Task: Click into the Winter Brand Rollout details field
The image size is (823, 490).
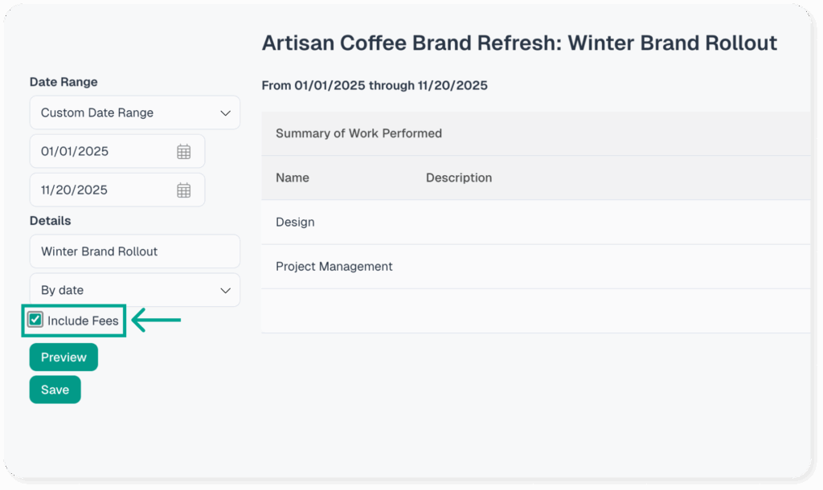Action: pos(134,251)
